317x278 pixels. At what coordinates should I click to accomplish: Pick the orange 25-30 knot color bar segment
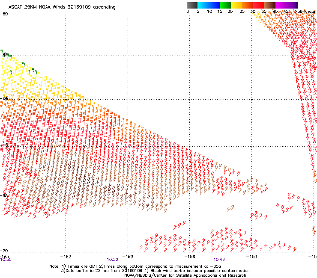tap(248, 5)
